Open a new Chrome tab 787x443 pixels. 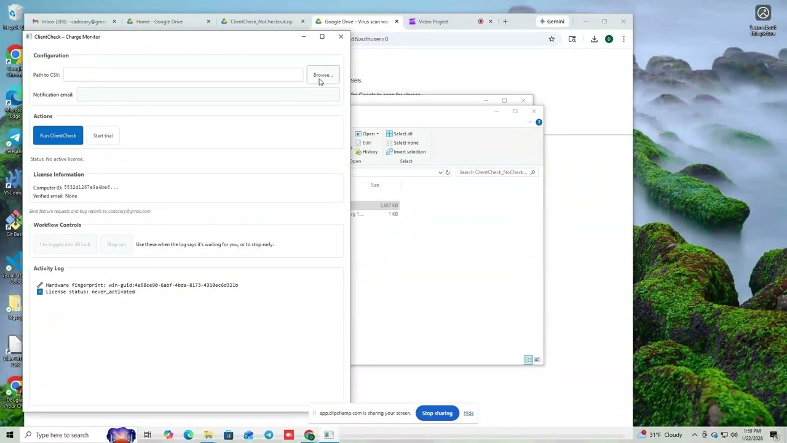tap(505, 22)
